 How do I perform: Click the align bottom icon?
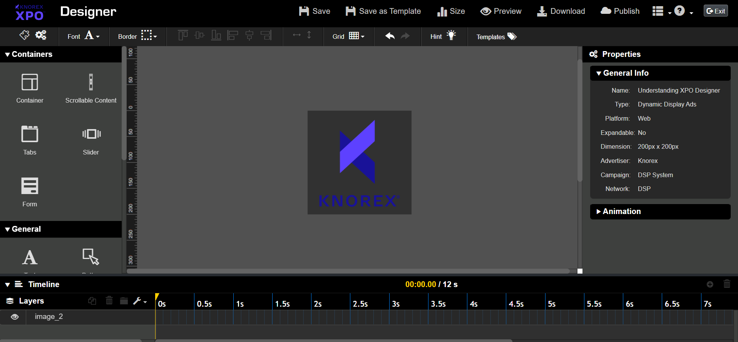click(x=216, y=35)
